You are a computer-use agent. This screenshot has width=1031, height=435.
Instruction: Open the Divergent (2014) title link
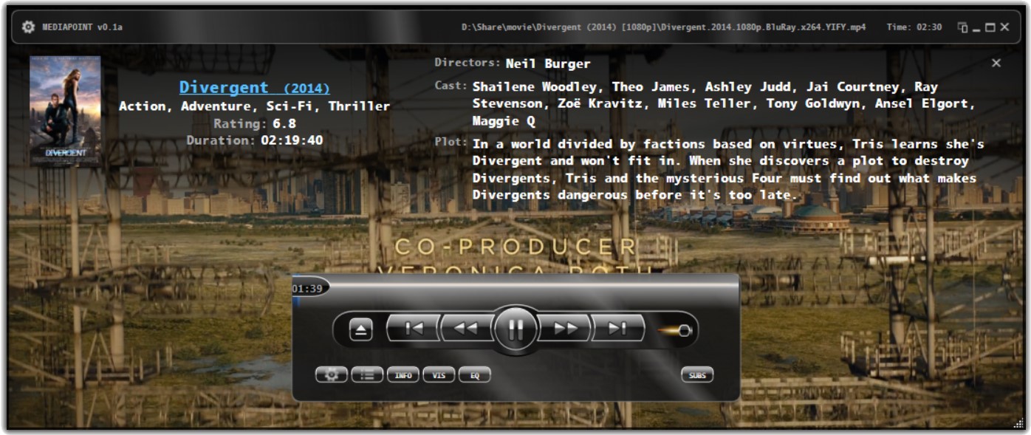(x=255, y=87)
